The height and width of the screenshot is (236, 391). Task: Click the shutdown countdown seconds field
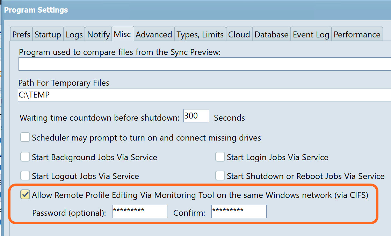[196, 115]
